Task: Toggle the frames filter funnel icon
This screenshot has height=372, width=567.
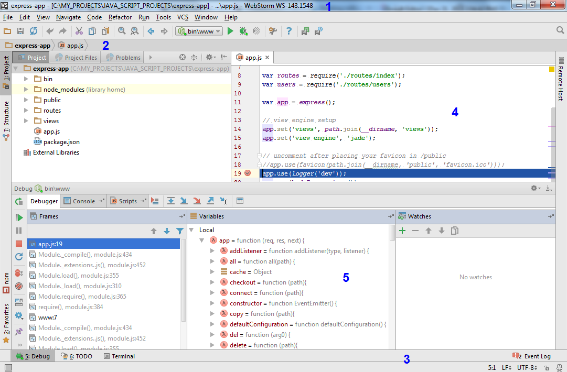Action: click(180, 231)
